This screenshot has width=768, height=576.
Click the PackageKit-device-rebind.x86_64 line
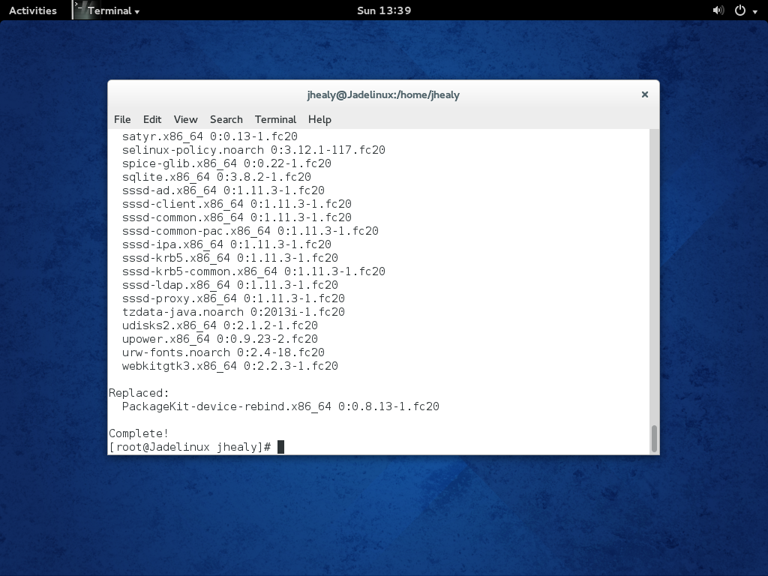pos(280,406)
